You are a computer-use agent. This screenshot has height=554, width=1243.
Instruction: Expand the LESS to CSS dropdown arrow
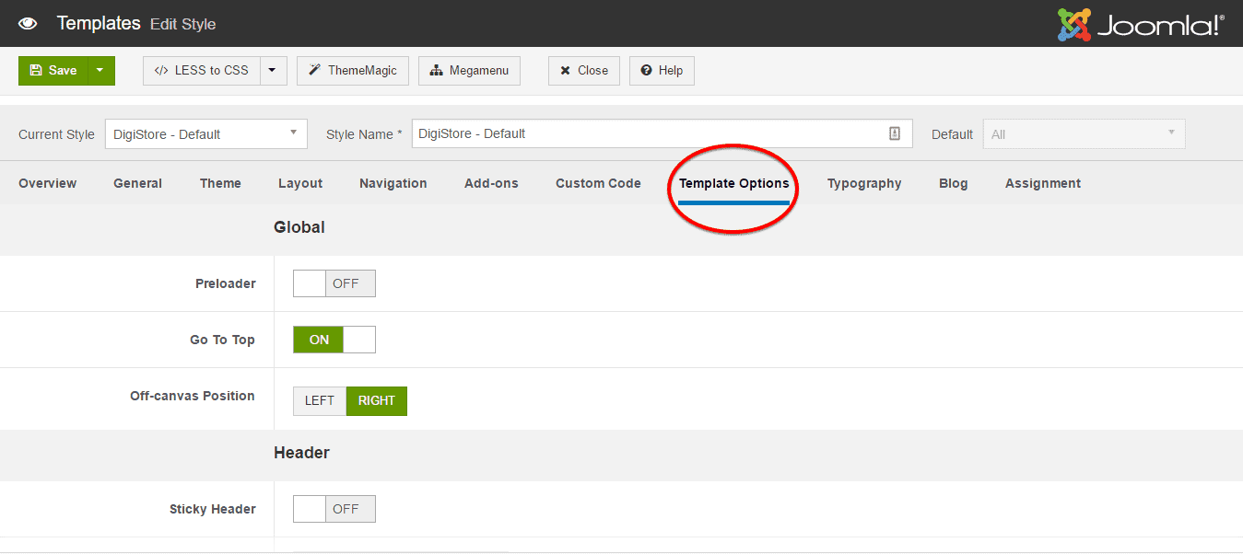pyautogui.click(x=274, y=71)
